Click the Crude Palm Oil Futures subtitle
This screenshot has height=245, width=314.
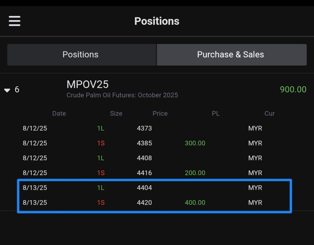pyautogui.click(x=122, y=95)
